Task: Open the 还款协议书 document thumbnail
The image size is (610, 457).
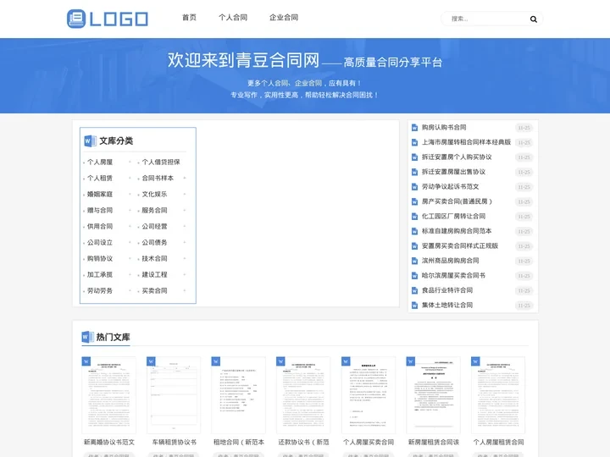Action: tap(303, 395)
